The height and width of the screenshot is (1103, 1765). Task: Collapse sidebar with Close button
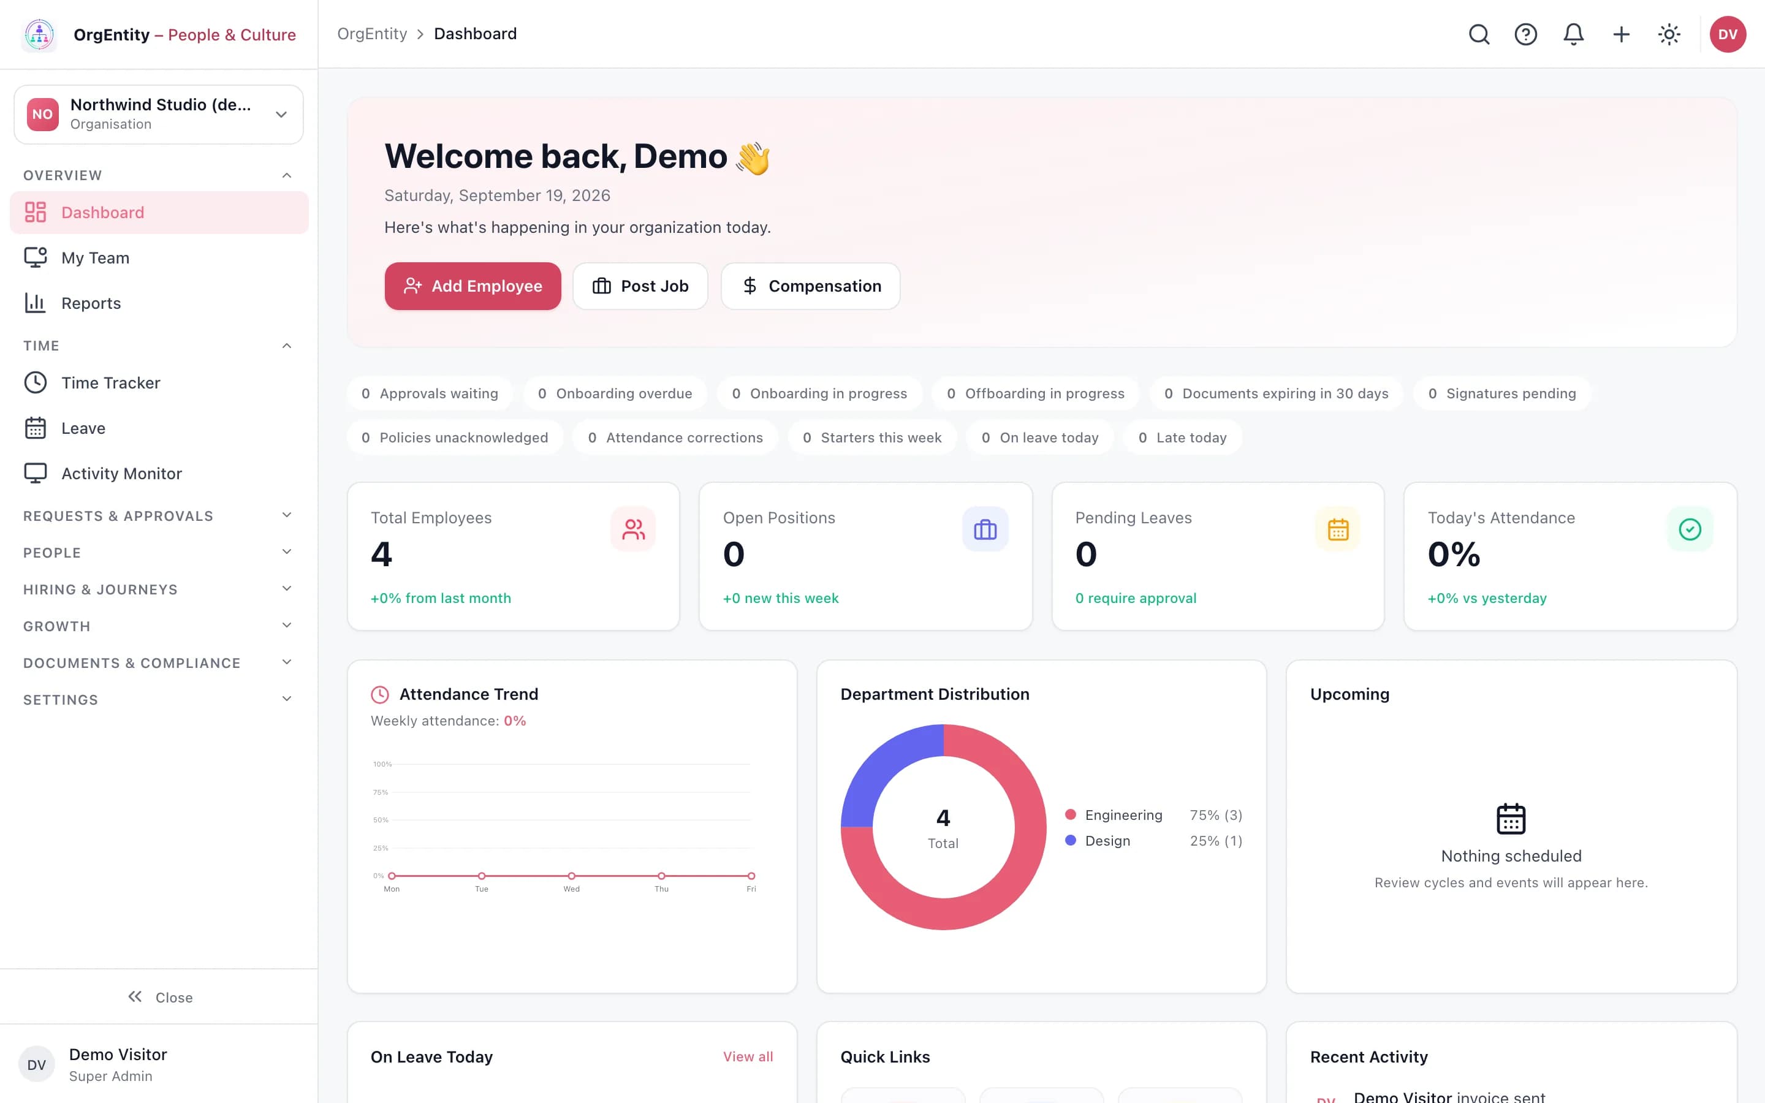tap(160, 997)
